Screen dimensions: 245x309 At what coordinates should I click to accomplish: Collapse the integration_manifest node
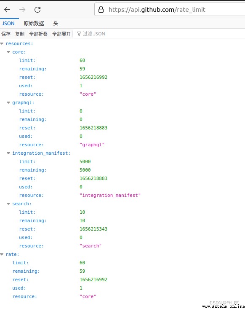tap(8, 153)
